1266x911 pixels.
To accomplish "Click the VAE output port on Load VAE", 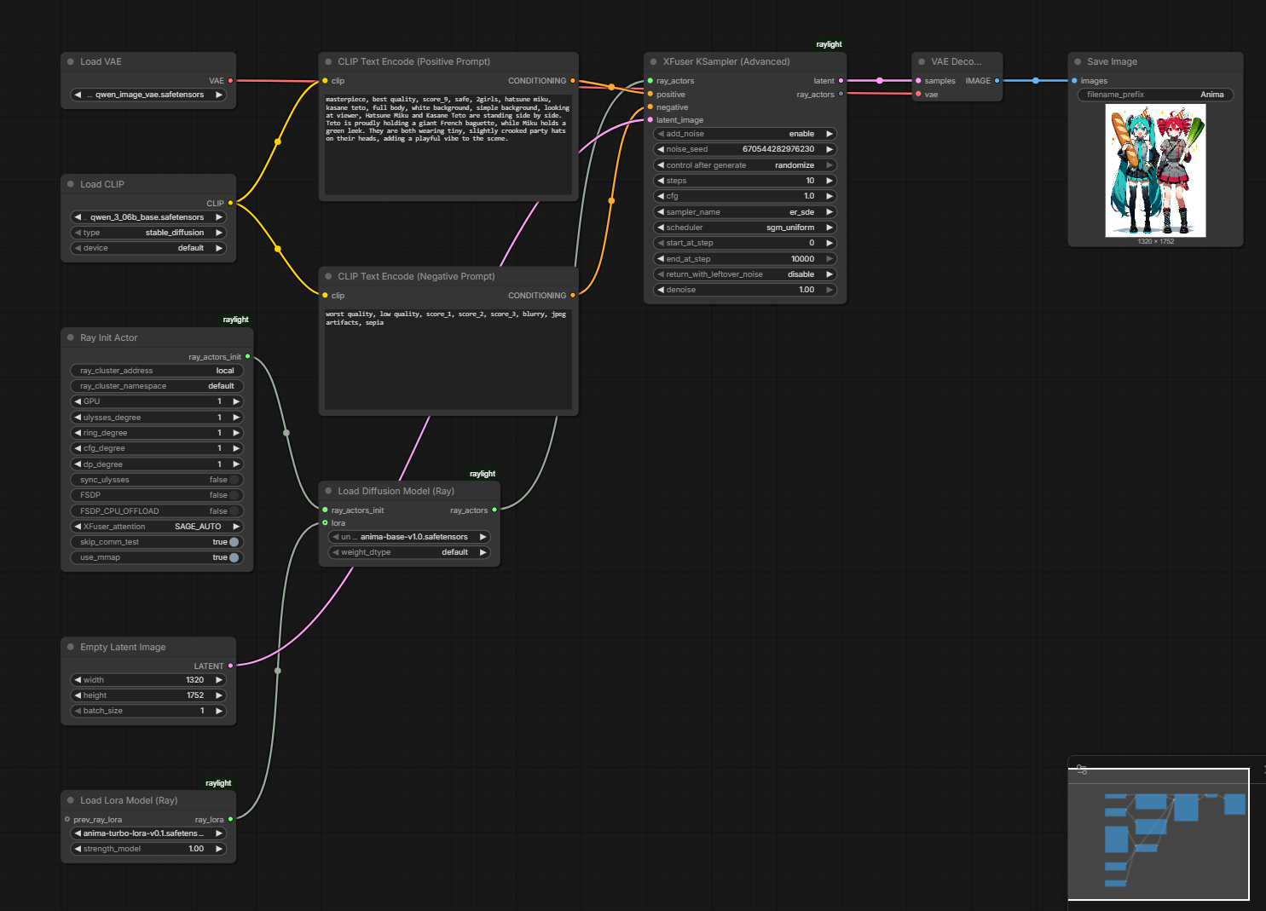I will 230,81.
